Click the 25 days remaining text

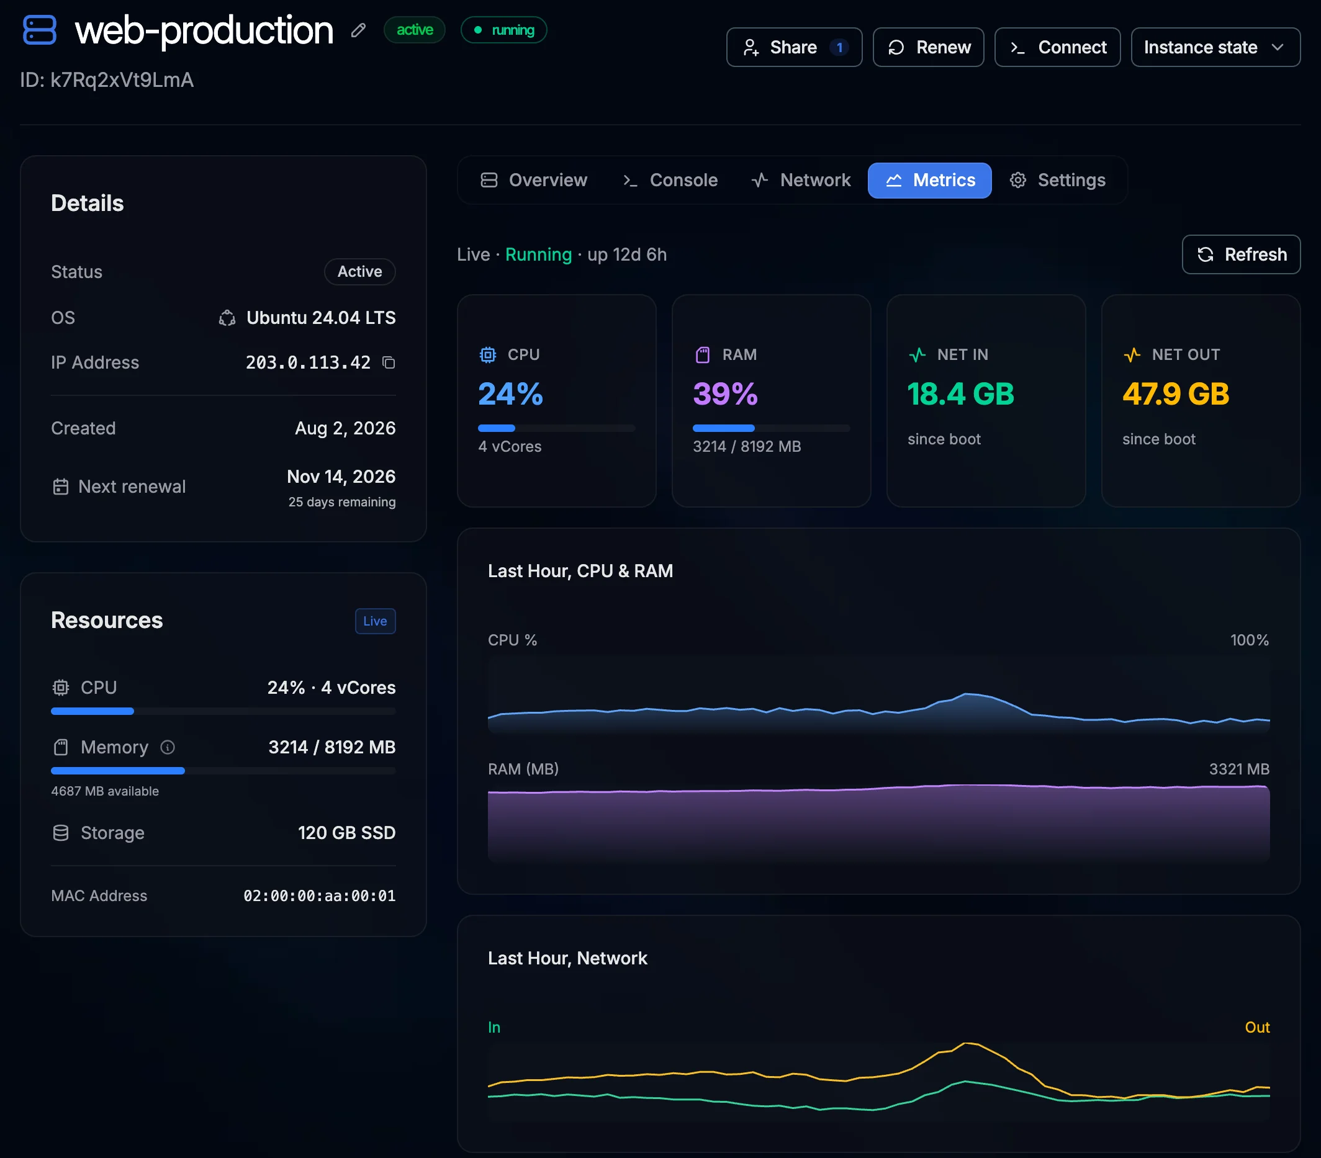pyautogui.click(x=342, y=502)
